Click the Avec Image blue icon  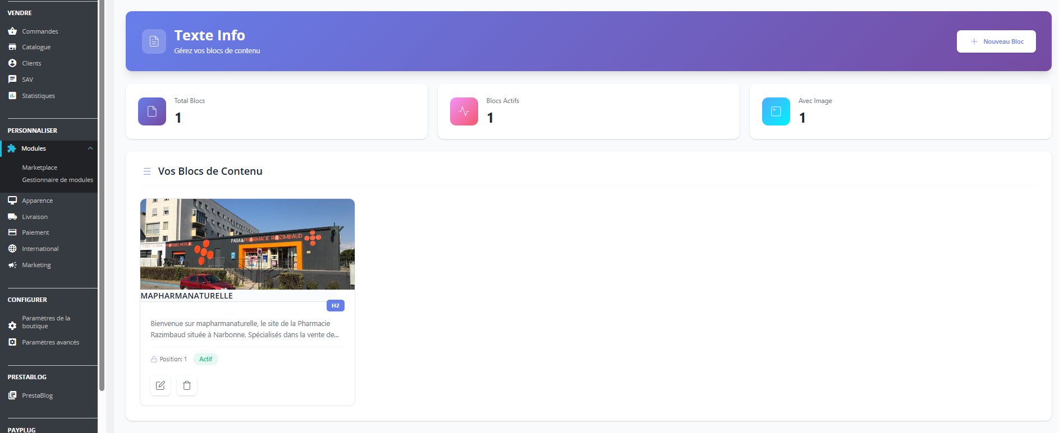tap(776, 111)
